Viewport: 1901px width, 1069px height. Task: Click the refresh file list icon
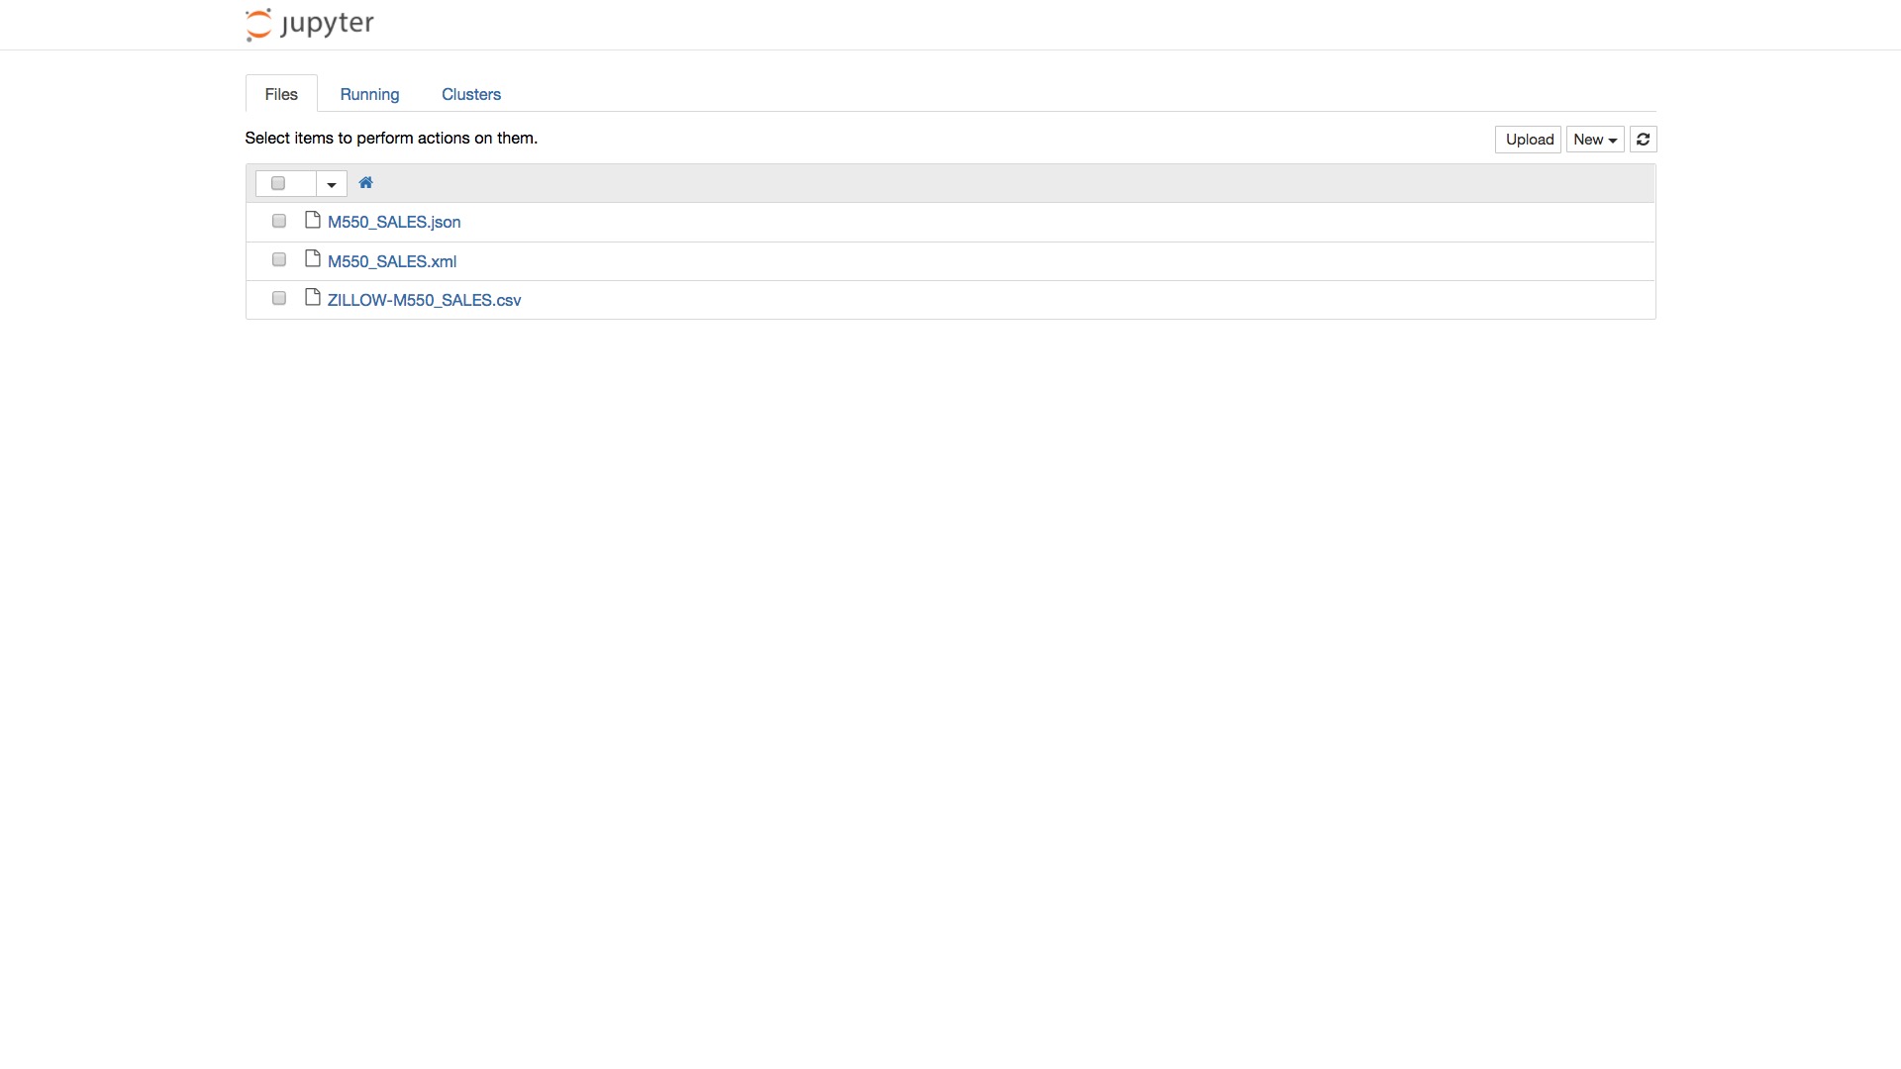(1643, 140)
